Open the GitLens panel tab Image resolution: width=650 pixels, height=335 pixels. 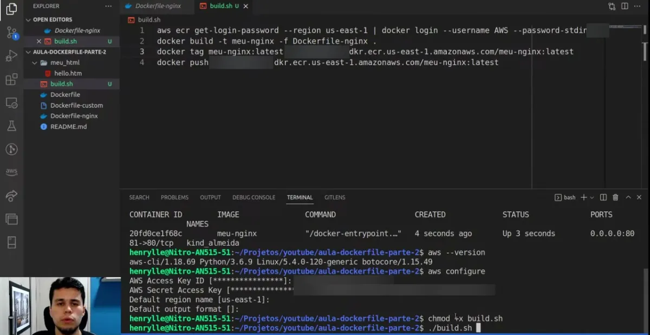pyautogui.click(x=335, y=198)
